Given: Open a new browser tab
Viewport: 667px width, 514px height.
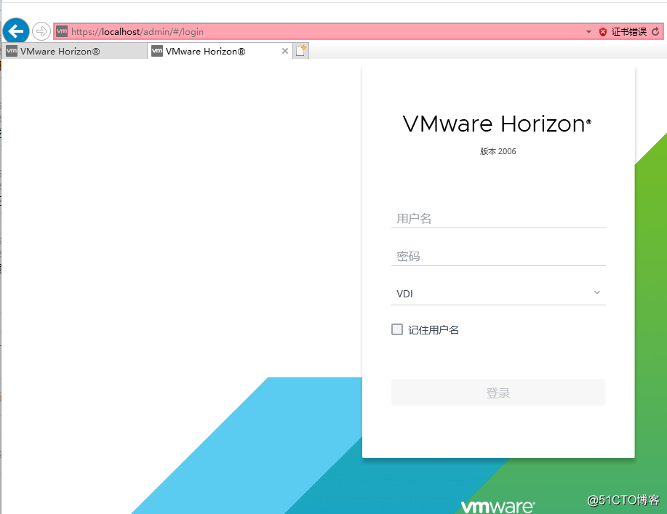Looking at the screenshot, I should [300, 51].
